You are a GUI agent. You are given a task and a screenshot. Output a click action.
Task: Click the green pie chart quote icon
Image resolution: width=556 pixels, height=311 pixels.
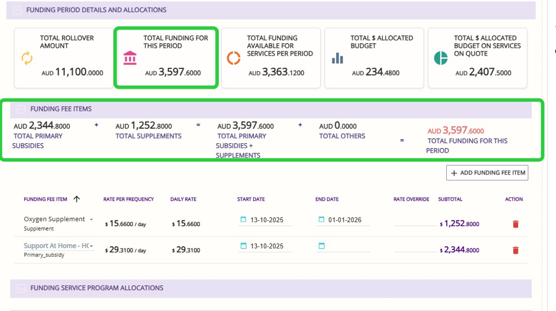point(441,58)
